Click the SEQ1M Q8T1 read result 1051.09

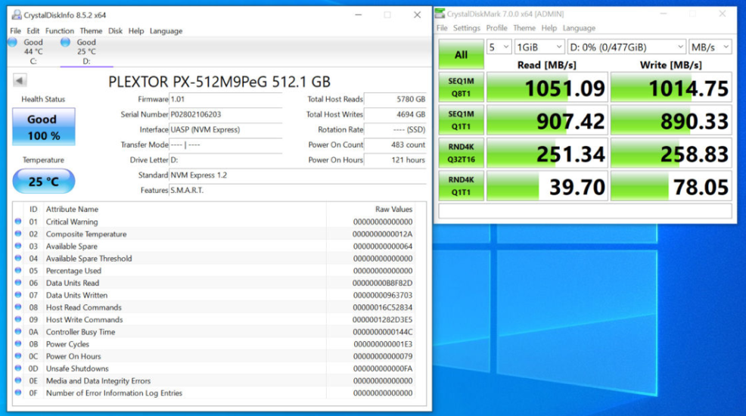pyautogui.click(x=547, y=87)
